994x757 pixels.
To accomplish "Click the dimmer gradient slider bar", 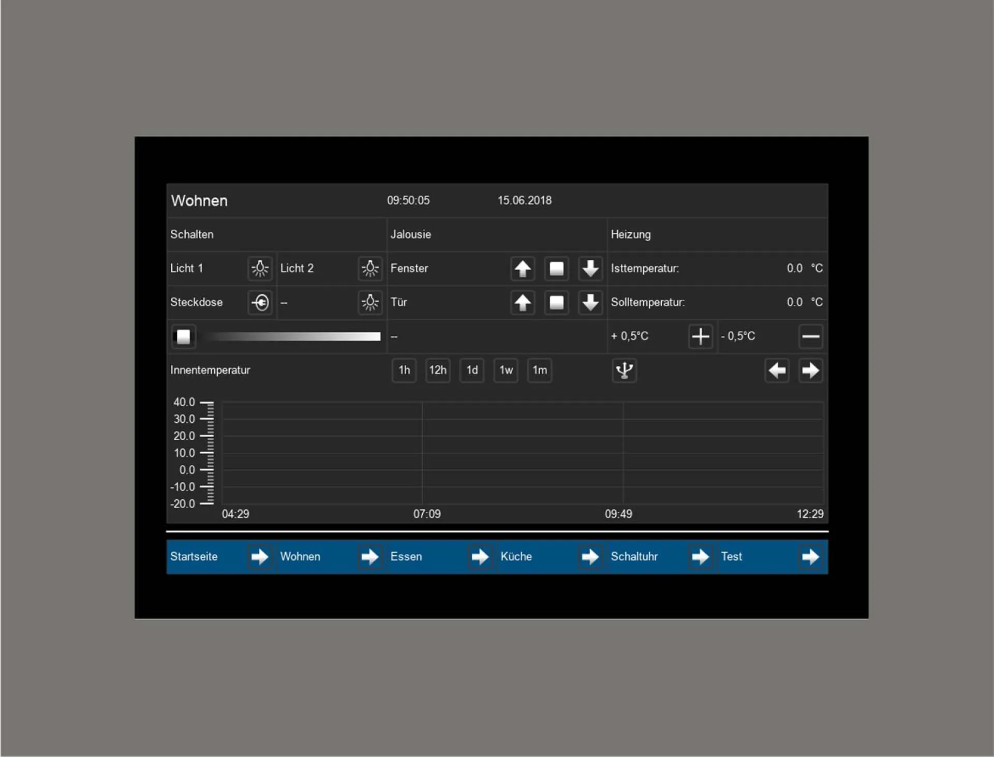I will coord(292,337).
